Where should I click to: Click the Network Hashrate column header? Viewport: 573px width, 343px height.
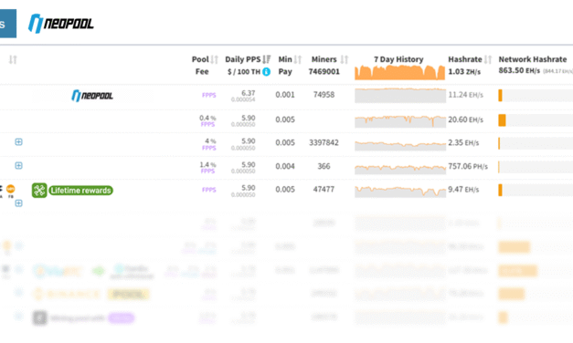click(533, 59)
